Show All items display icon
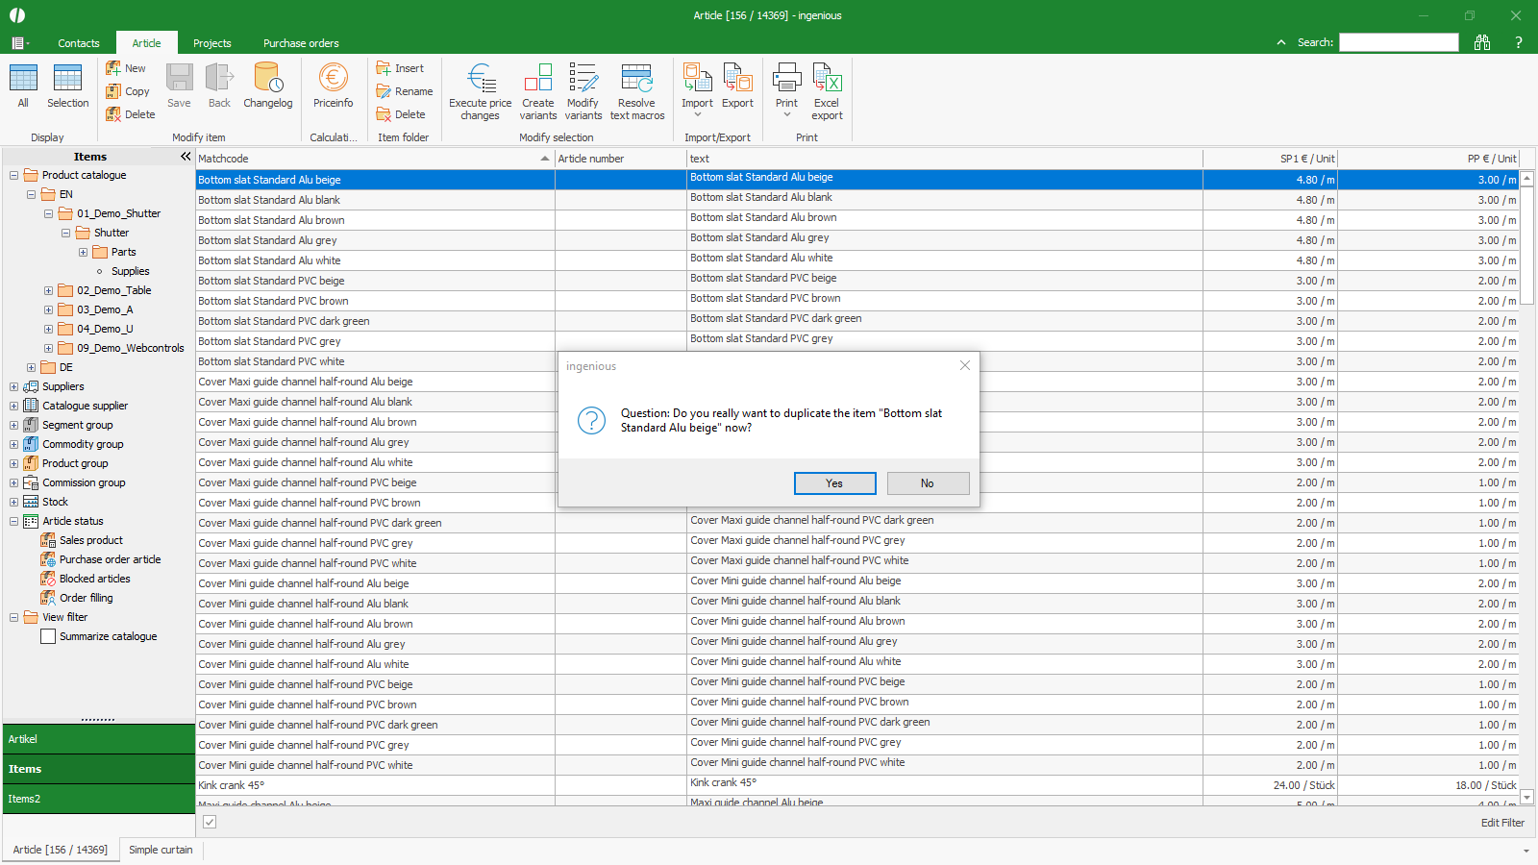 click(23, 79)
